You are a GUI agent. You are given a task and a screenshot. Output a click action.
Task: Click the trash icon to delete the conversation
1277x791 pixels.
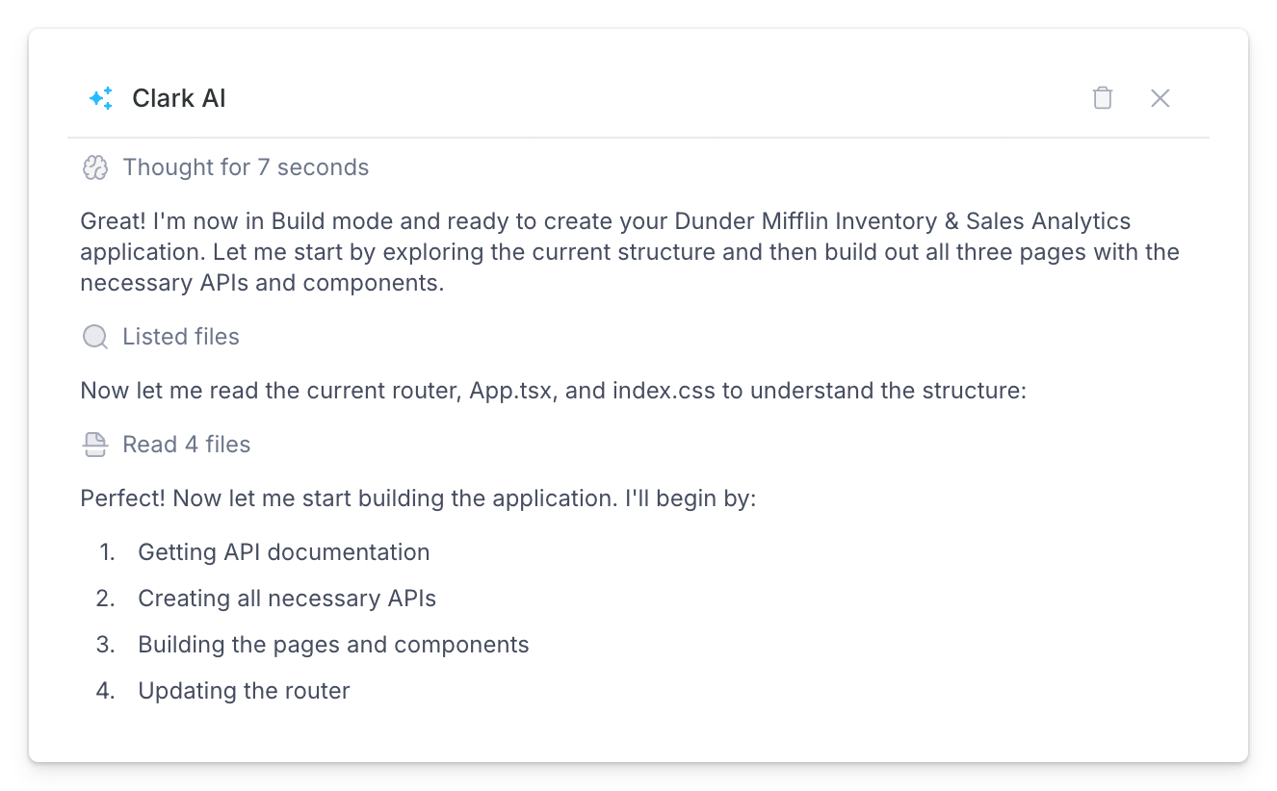tap(1103, 97)
